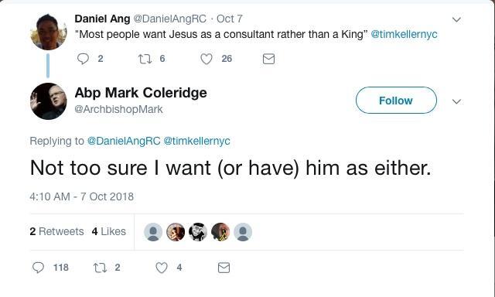Open dropdown chevron beside Follow button
The width and height of the screenshot is (495, 297).
(456, 101)
